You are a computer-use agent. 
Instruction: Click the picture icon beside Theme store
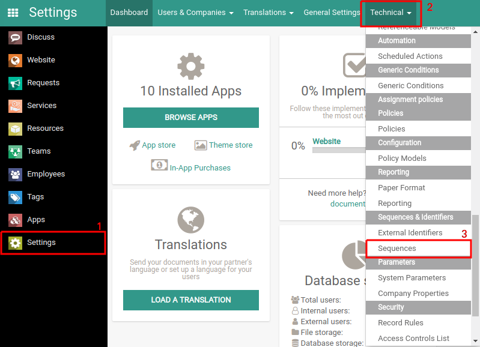[x=201, y=145]
